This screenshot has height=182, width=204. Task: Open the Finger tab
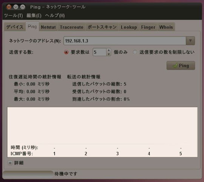tap(148, 27)
